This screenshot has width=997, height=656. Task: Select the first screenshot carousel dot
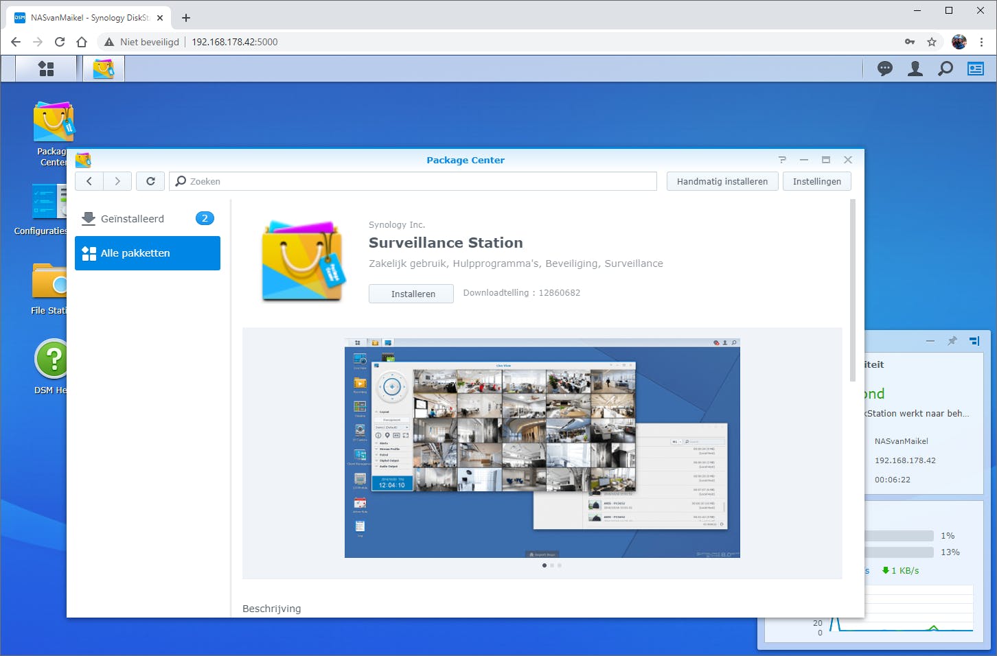click(545, 565)
